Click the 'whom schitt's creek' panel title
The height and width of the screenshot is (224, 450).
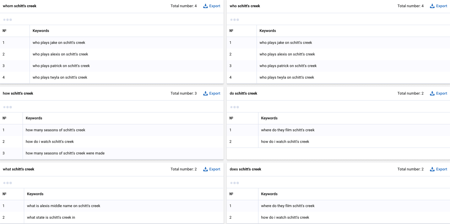coord(19,6)
